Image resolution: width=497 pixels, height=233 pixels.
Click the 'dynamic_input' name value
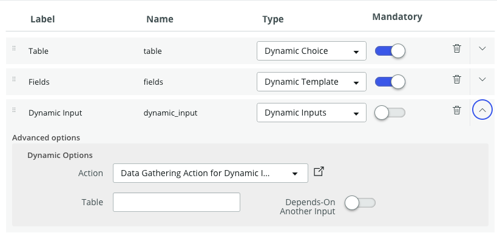(171, 113)
